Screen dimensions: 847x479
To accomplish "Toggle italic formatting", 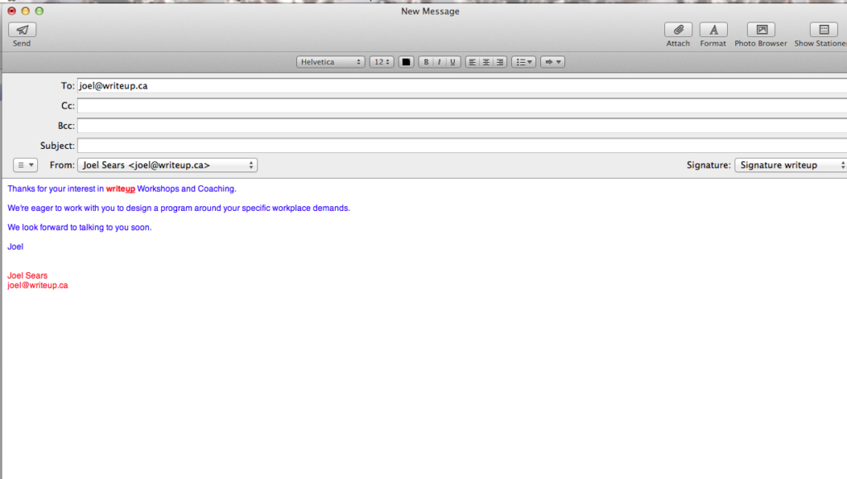I will point(439,62).
